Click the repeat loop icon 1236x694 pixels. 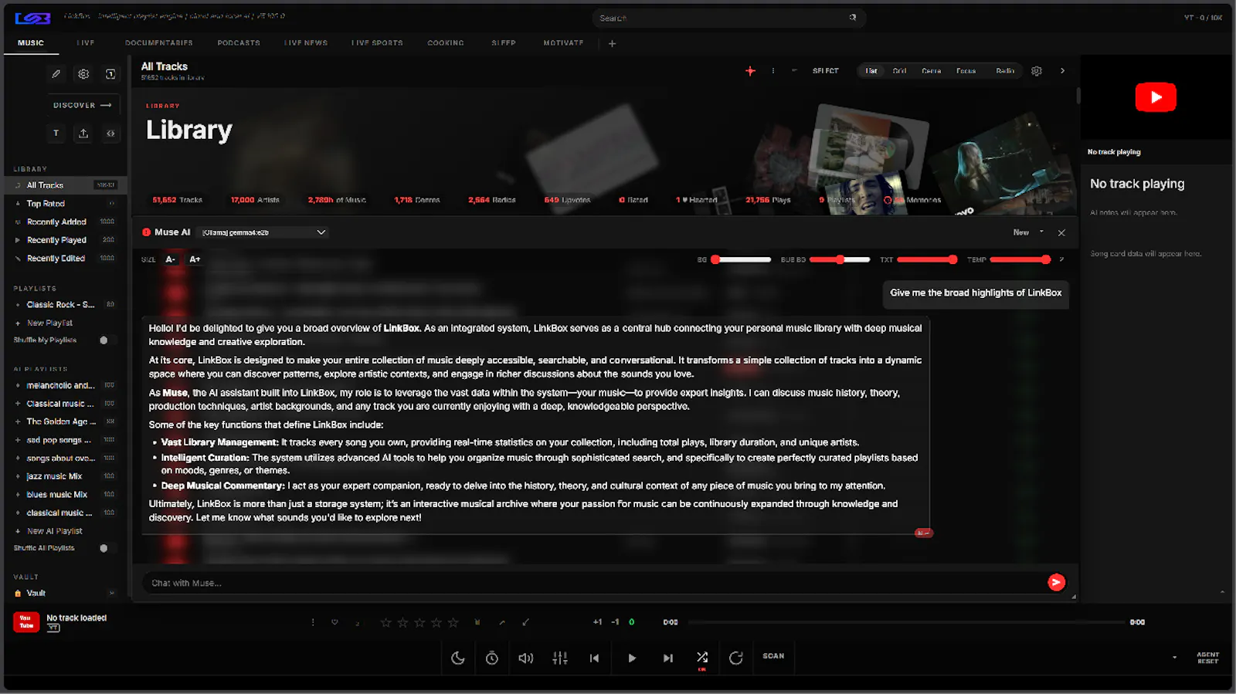pos(736,658)
